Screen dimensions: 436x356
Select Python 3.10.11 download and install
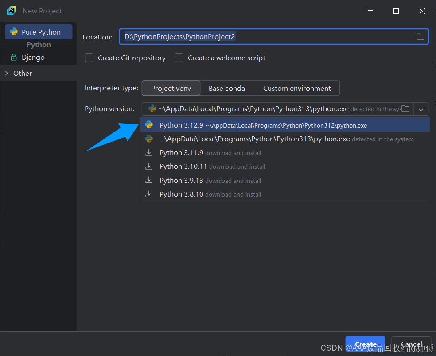click(x=285, y=167)
